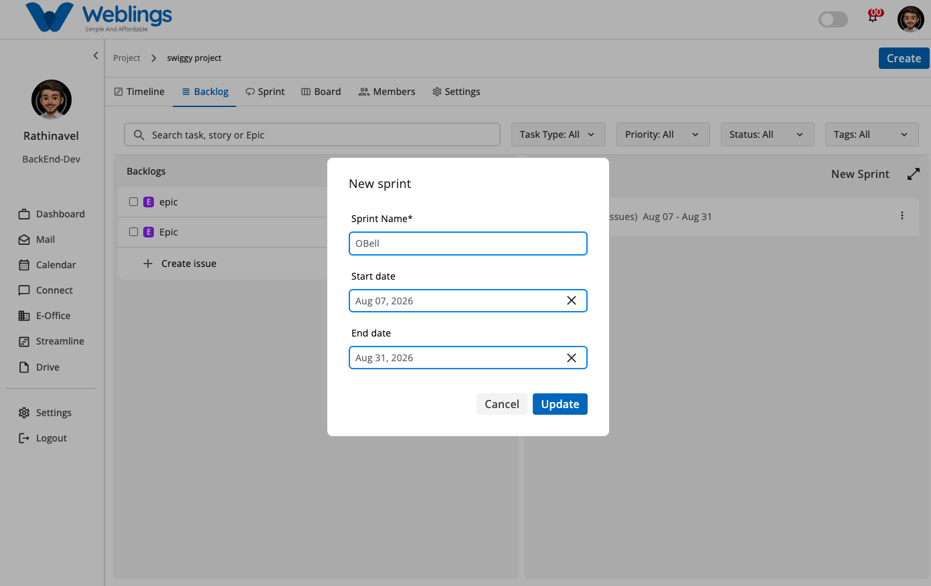Toggle the switch in the top bar

tap(833, 19)
